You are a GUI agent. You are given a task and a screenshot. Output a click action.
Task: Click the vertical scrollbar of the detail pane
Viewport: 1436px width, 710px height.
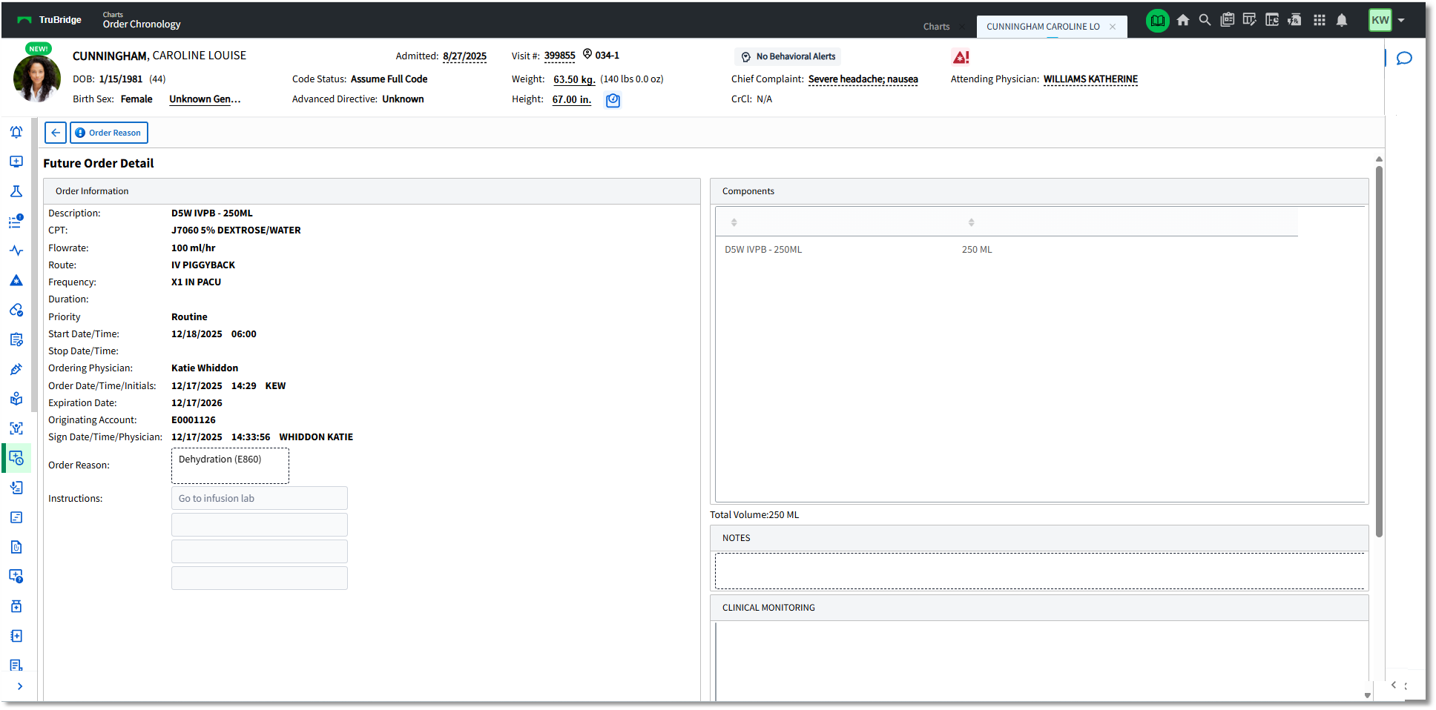pos(1379,348)
